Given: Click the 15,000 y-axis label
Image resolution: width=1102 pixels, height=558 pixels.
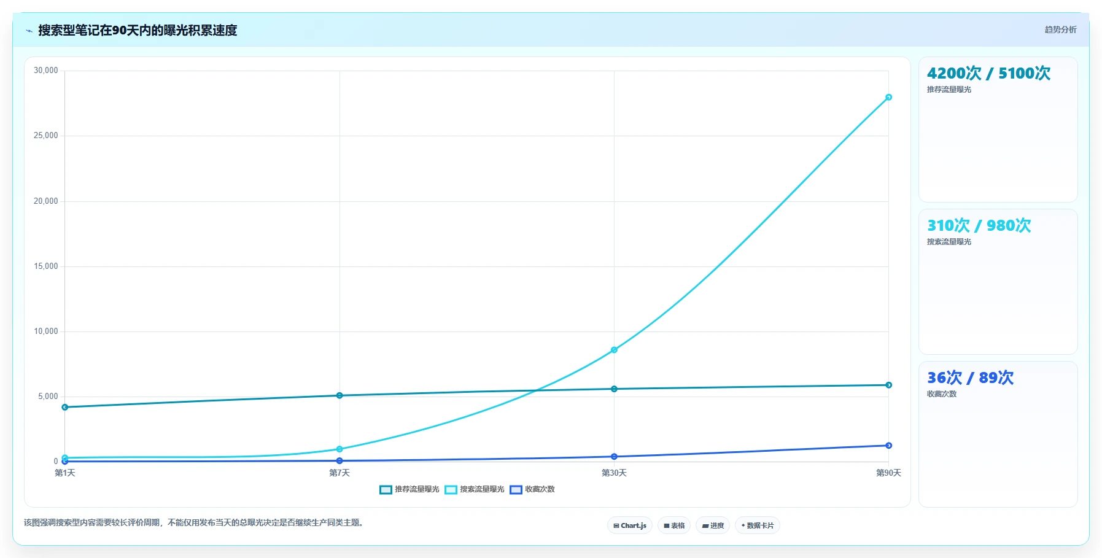Looking at the screenshot, I should pyautogui.click(x=46, y=266).
